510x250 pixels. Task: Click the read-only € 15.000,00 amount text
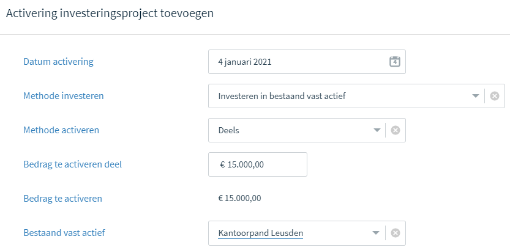coord(239,199)
